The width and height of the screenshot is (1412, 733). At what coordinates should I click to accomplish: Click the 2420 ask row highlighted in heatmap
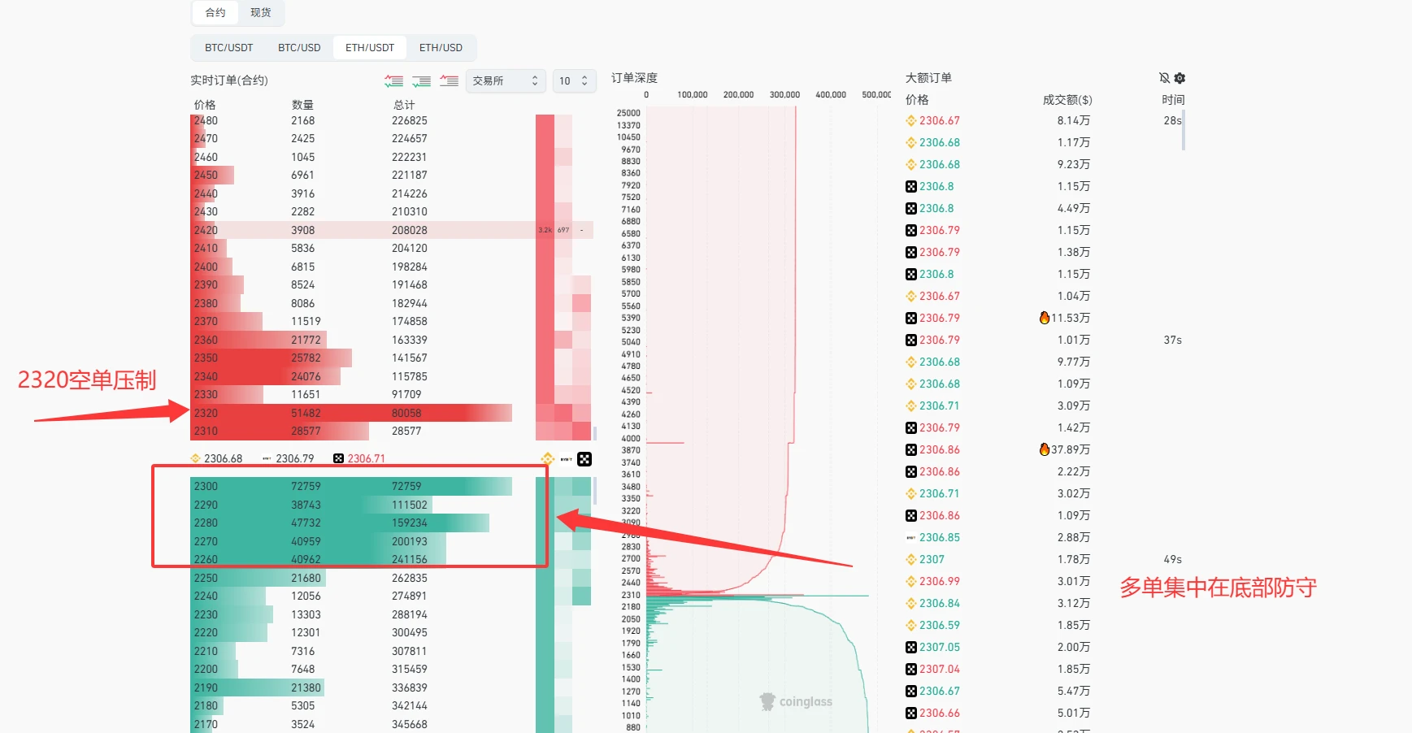coord(392,230)
